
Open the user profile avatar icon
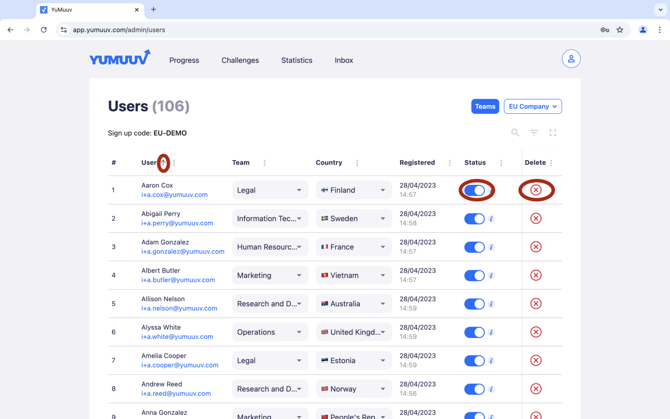571,59
